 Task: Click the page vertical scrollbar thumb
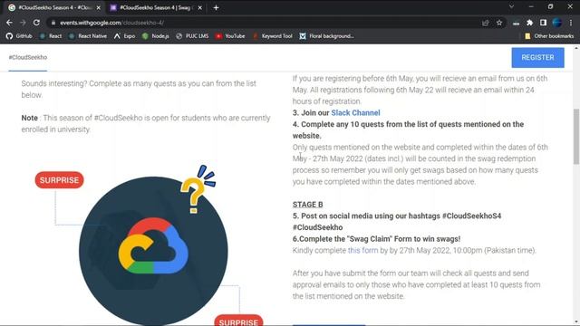point(576,137)
